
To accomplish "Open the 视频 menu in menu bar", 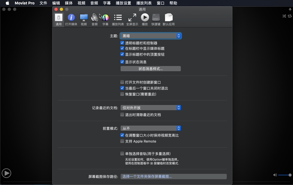I will [x=81, y=3].
